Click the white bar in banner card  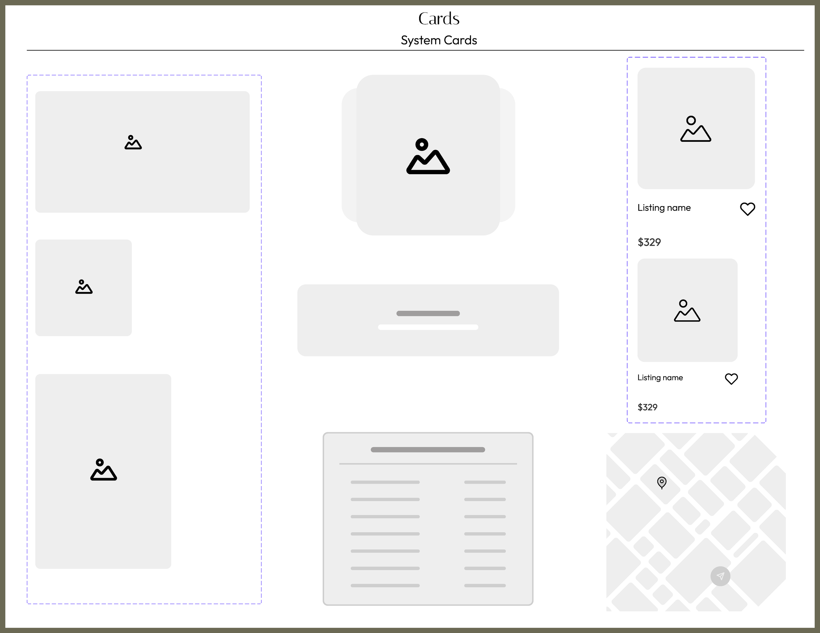pyautogui.click(x=428, y=327)
